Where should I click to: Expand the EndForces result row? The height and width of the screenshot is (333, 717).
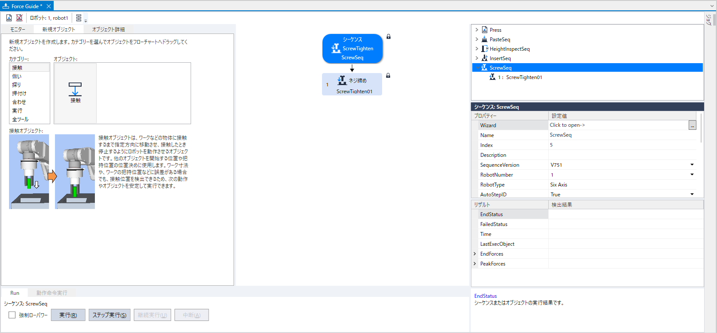tap(475, 254)
